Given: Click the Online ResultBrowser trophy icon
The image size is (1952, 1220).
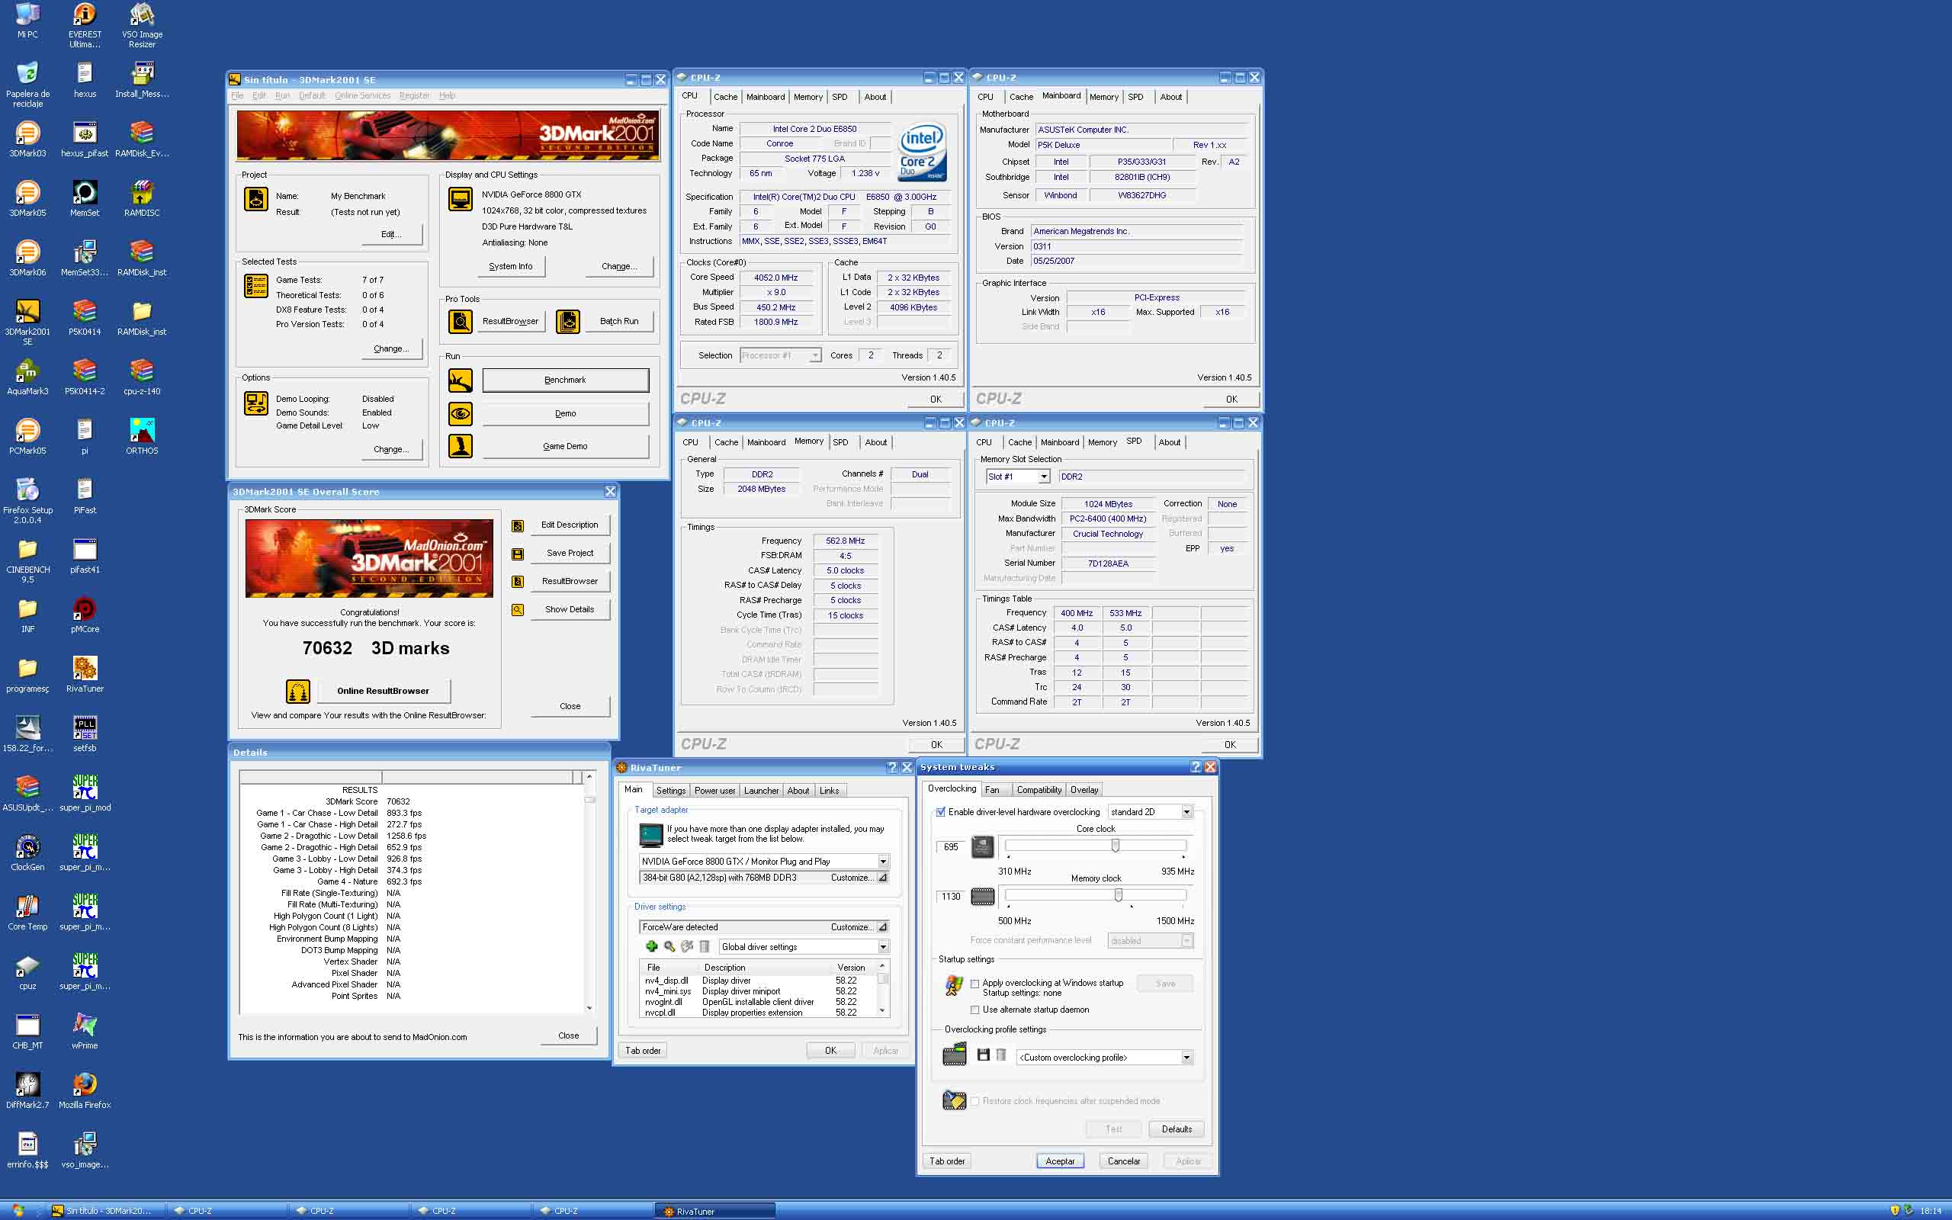Looking at the screenshot, I should (x=297, y=692).
